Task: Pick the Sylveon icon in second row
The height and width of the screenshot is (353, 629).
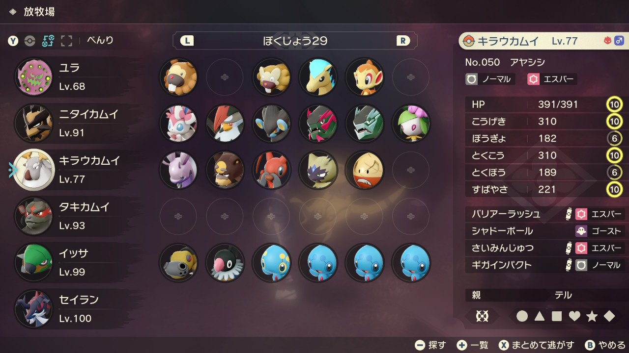Action: (x=178, y=124)
